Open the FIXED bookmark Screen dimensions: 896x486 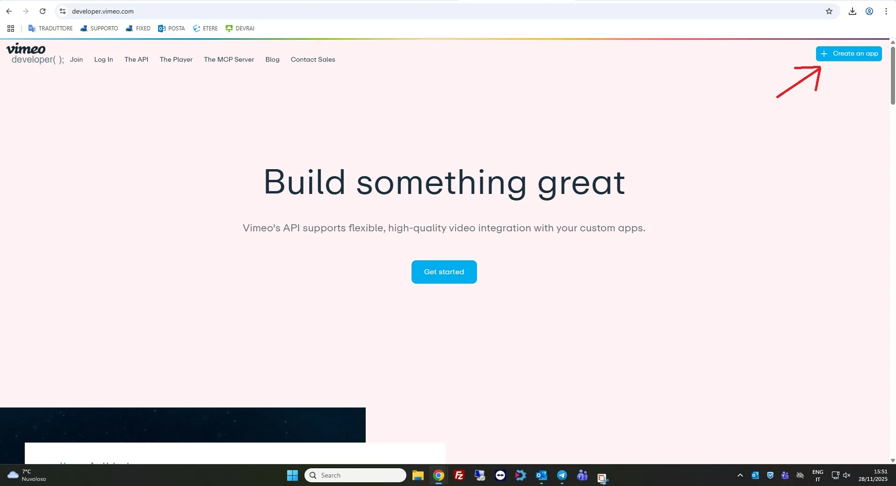[138, 29]
